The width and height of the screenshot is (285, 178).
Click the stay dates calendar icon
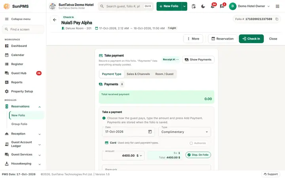pyautogui.click(x=97, y=28)
